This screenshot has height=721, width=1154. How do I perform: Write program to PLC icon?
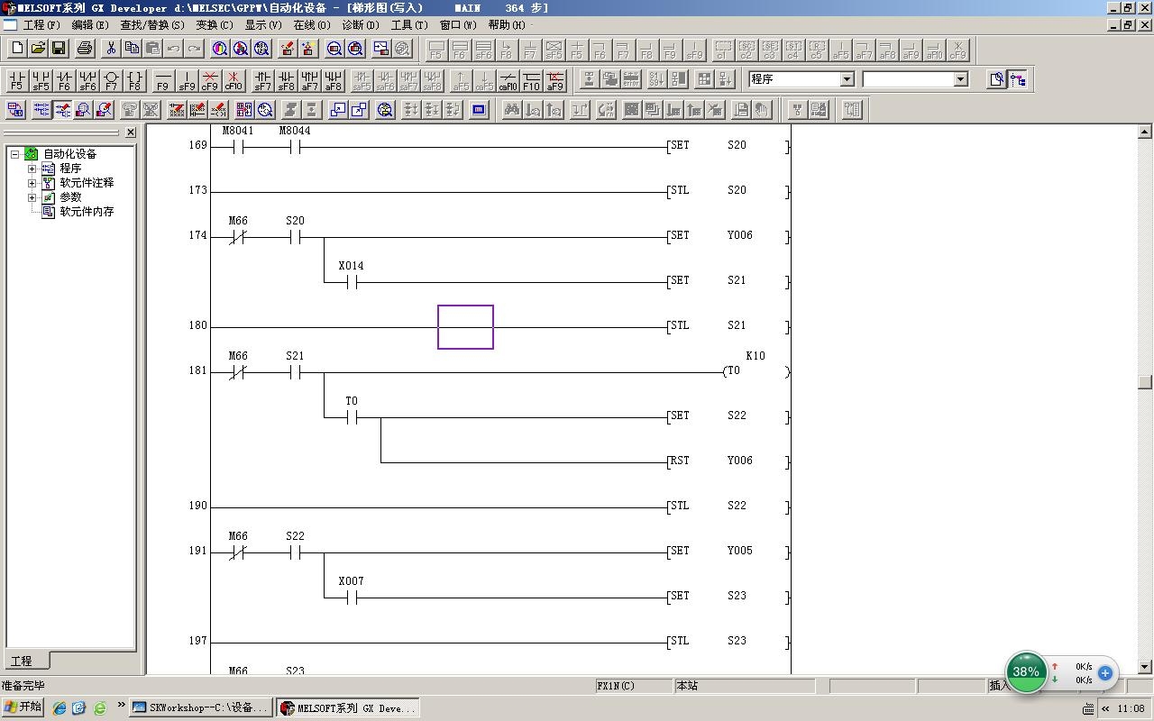pyautogui.click(x=288, y=48)
